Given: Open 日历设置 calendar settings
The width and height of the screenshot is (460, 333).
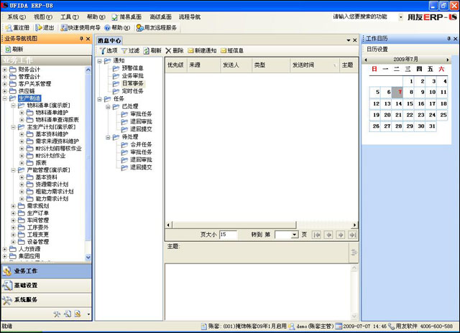Looking at the screenshot, I should [377, 50].
